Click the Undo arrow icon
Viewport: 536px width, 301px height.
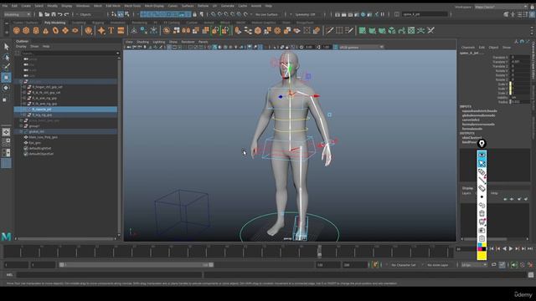point(59,14)
